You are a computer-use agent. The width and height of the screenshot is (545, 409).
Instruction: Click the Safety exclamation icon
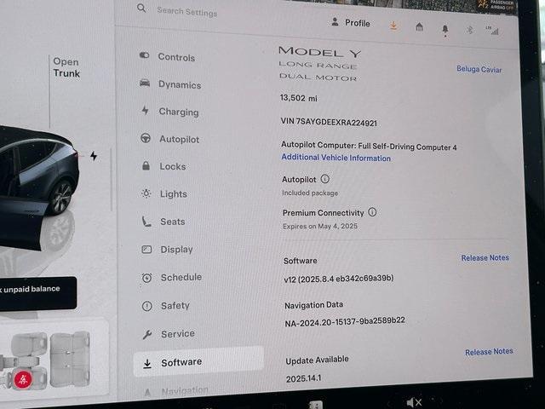click(x=147, y=306)
